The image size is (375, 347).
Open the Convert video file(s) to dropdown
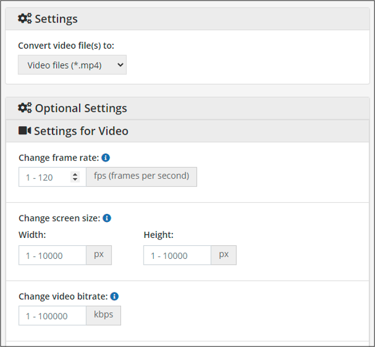pyautogui.click(x=72, y=65)
